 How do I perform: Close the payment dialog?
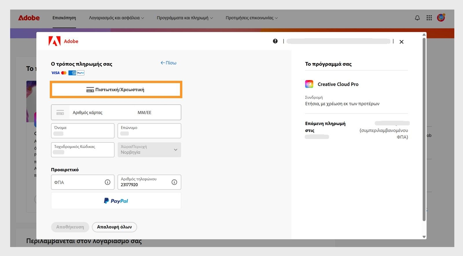401,42
